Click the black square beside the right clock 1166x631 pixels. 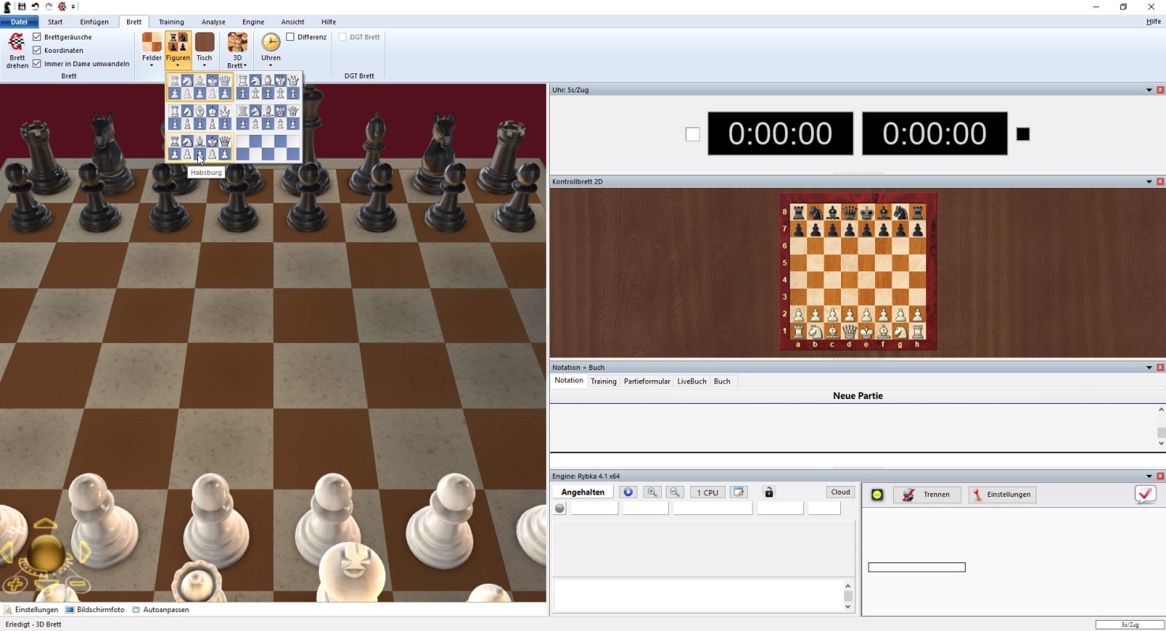(1023, 134)
